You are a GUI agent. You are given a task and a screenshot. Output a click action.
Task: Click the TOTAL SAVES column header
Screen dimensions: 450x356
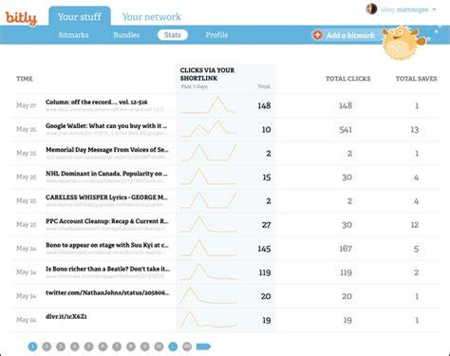click(416, 79)
